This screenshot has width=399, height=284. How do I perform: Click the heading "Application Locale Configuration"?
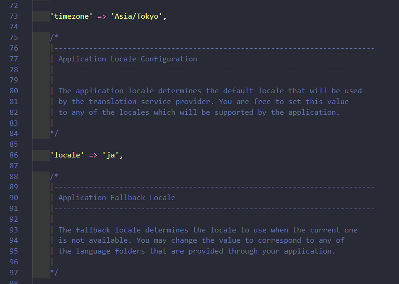(x=128, y=59)
